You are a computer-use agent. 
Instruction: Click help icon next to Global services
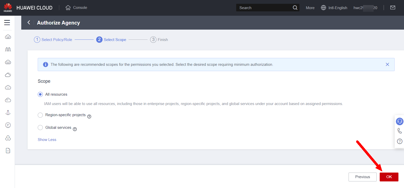tap(75, 129)
